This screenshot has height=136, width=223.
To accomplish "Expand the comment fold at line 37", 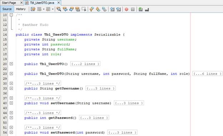I will [x=11, y=98].
